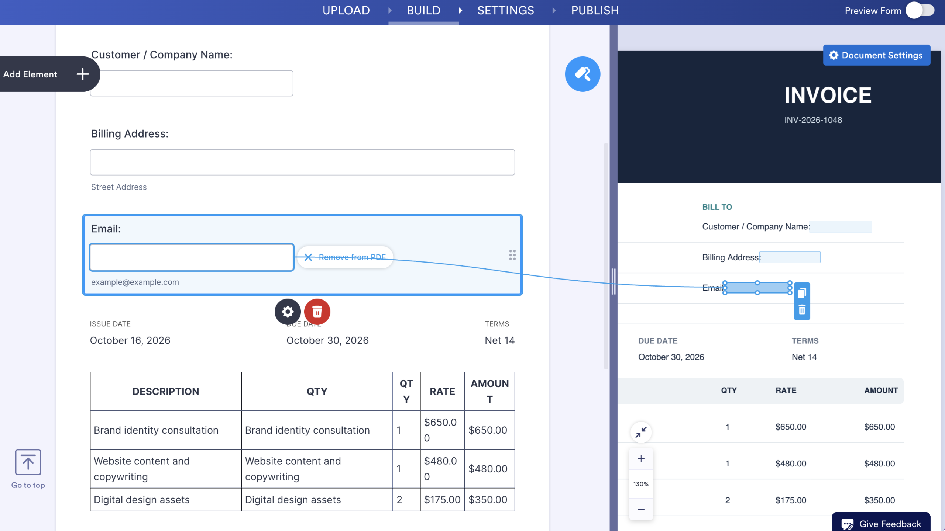Click the $175.00 rate cell in form table
Screen dimensions: 945x531
click(x=442, y=500)
